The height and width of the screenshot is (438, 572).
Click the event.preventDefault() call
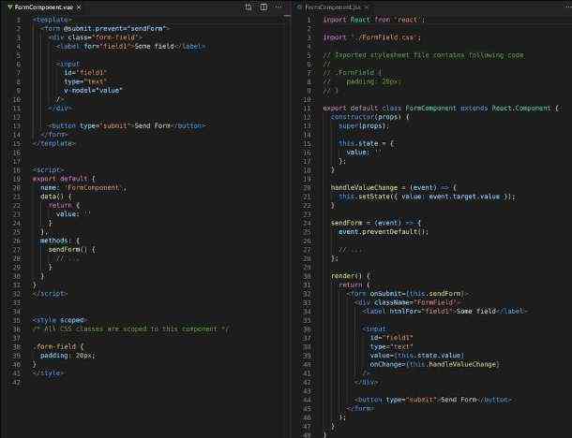383,231
